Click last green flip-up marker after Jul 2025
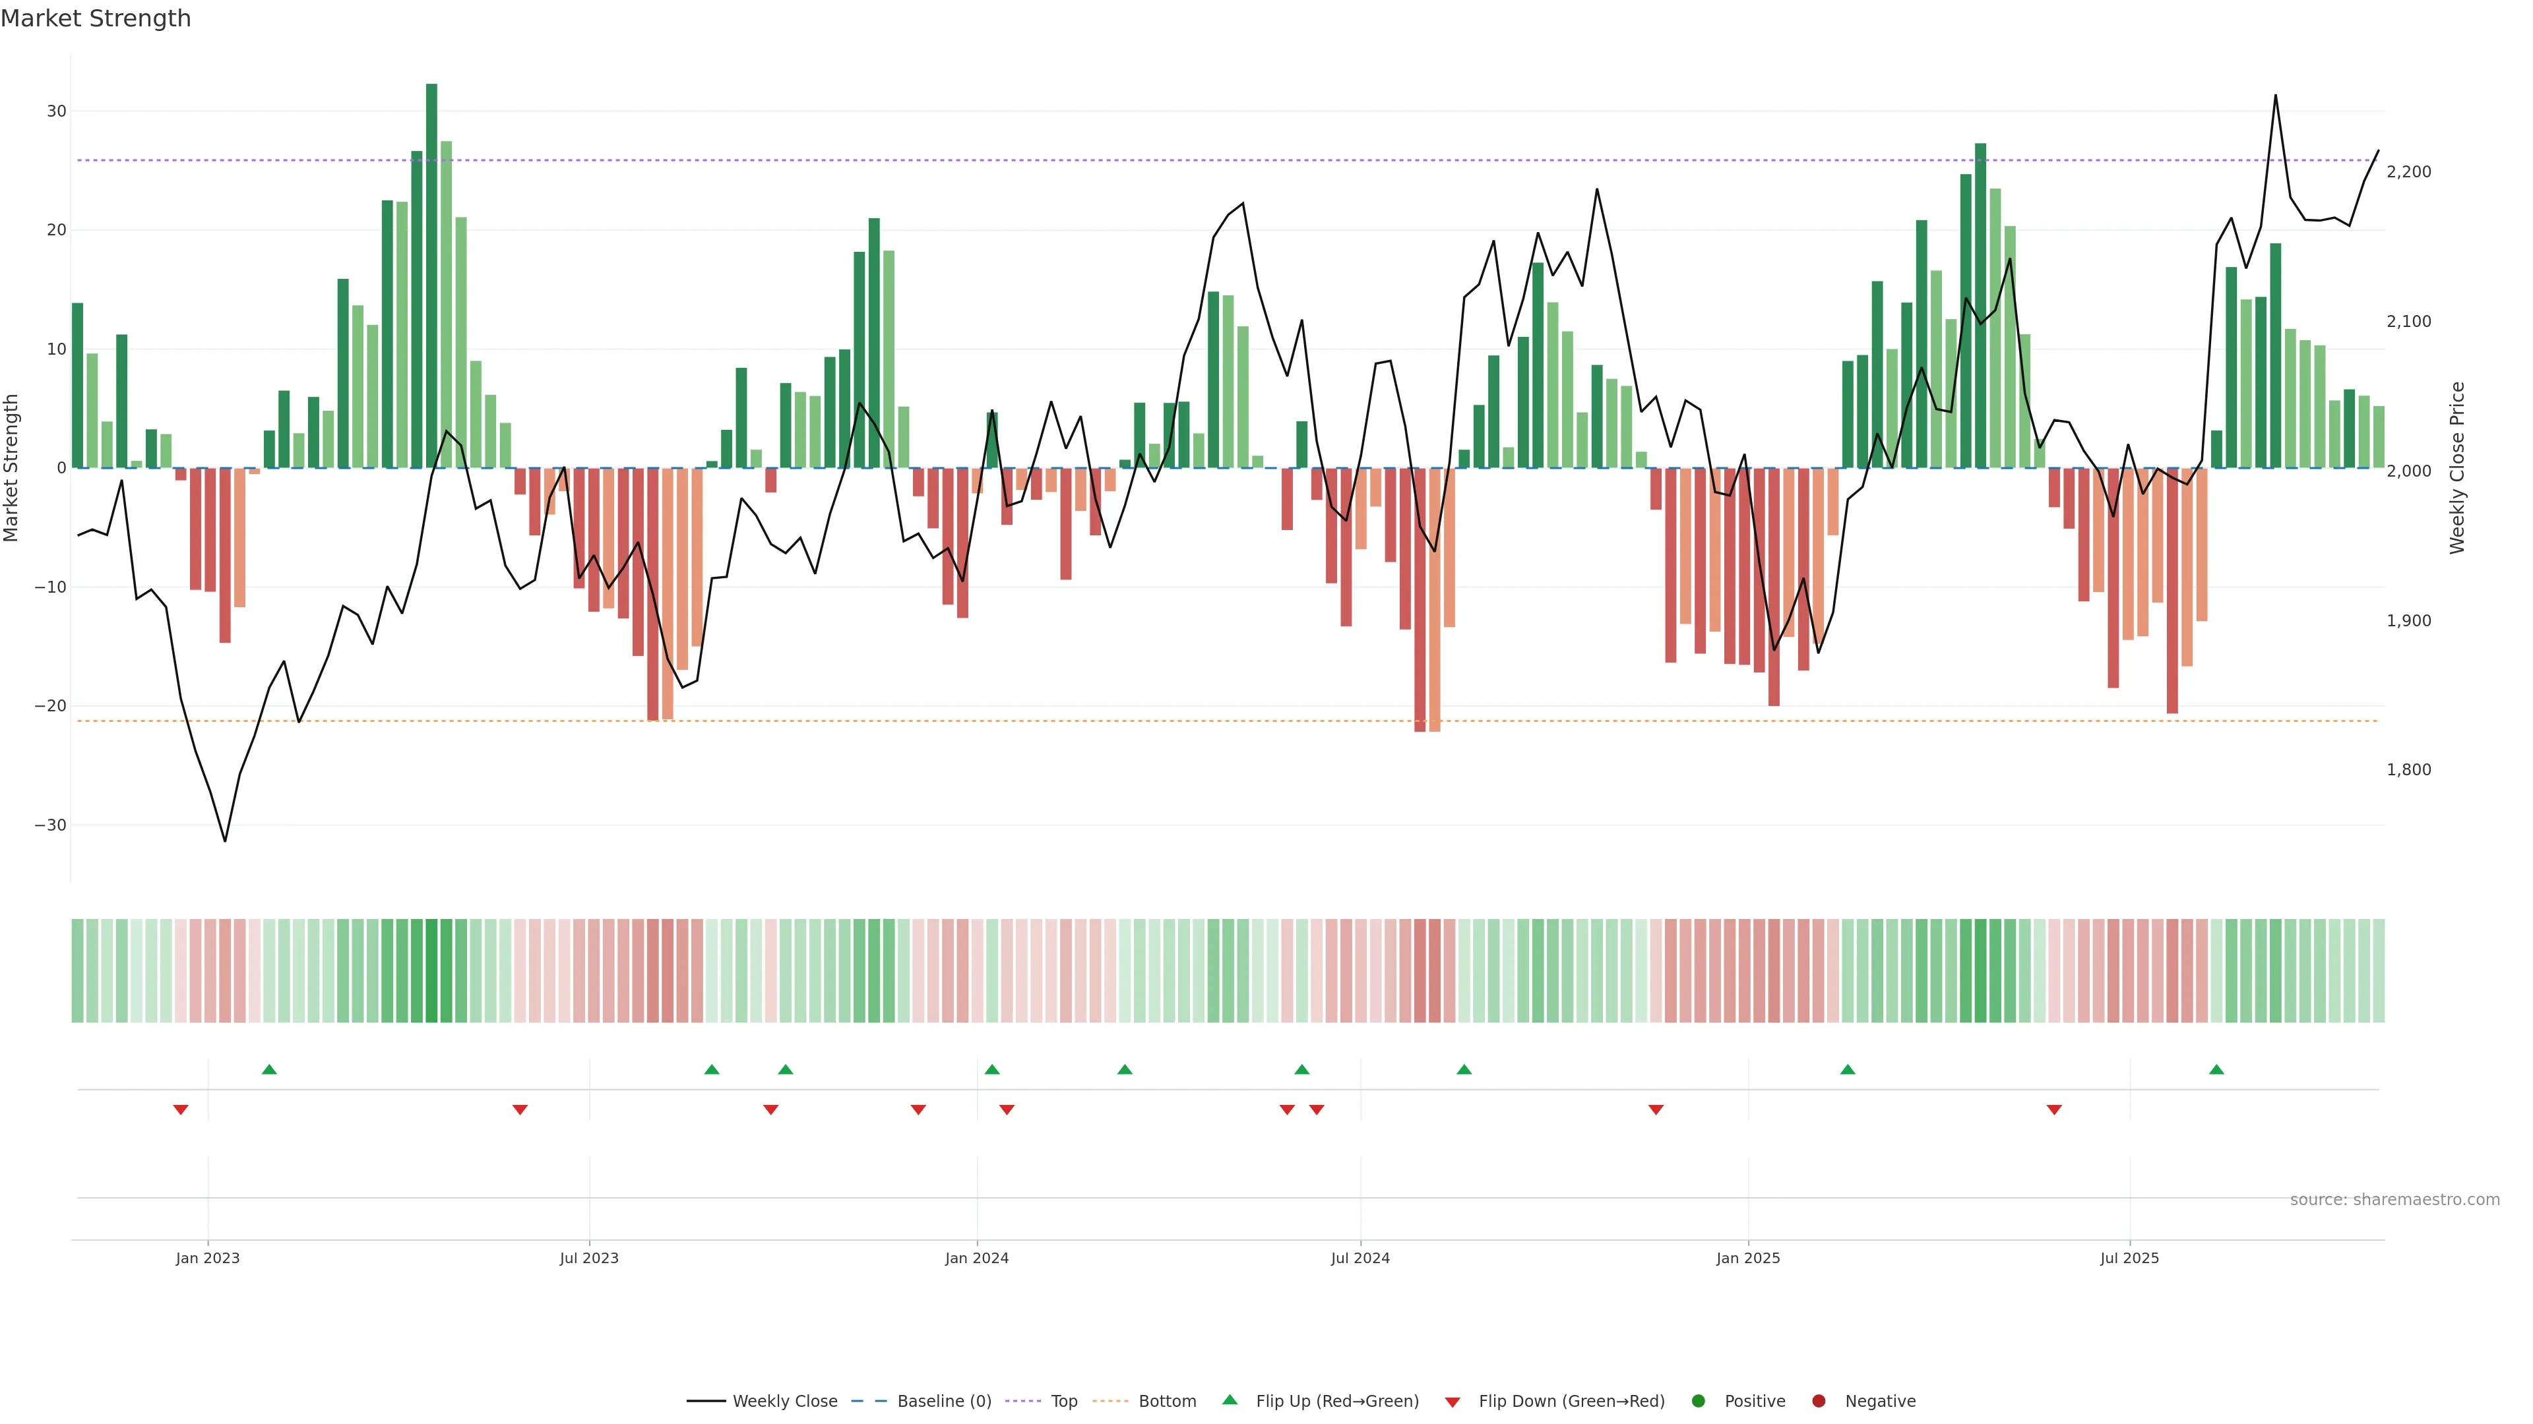This screenshot has width=2533, height=1424. click(x=2216, y=1069)
